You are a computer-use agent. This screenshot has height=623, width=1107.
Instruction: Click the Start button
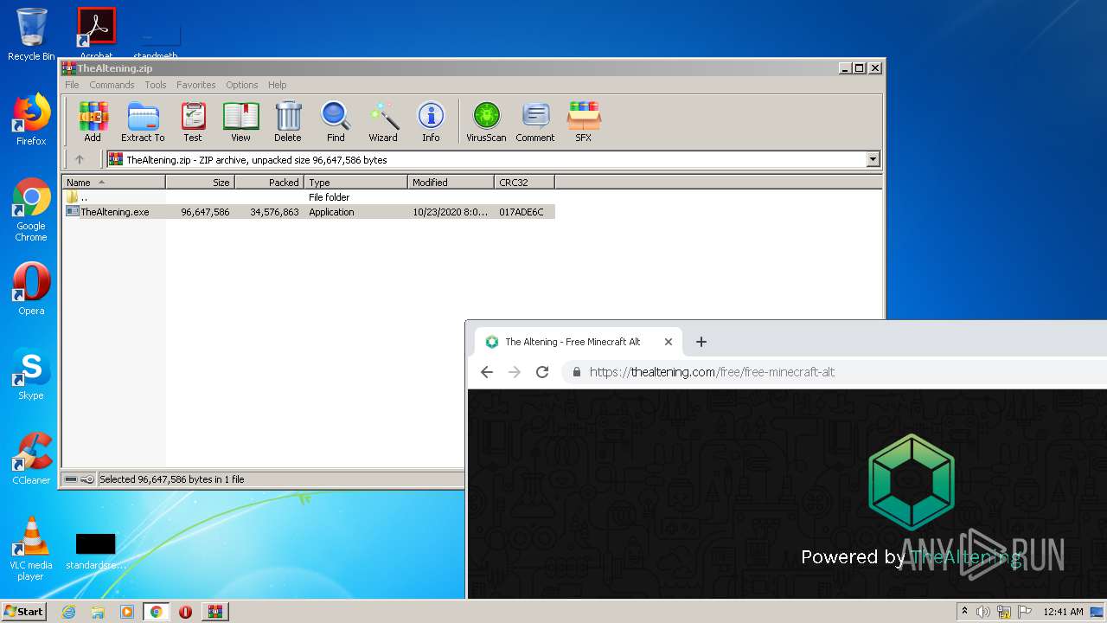(x=24, y=611)
